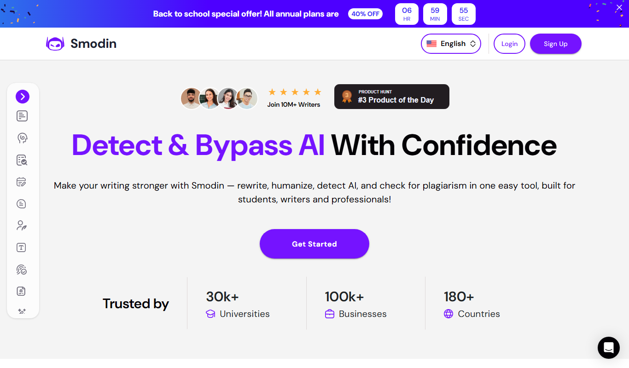Click the Get Started button
The image size is (629, 368).
(x=314, y=244)
